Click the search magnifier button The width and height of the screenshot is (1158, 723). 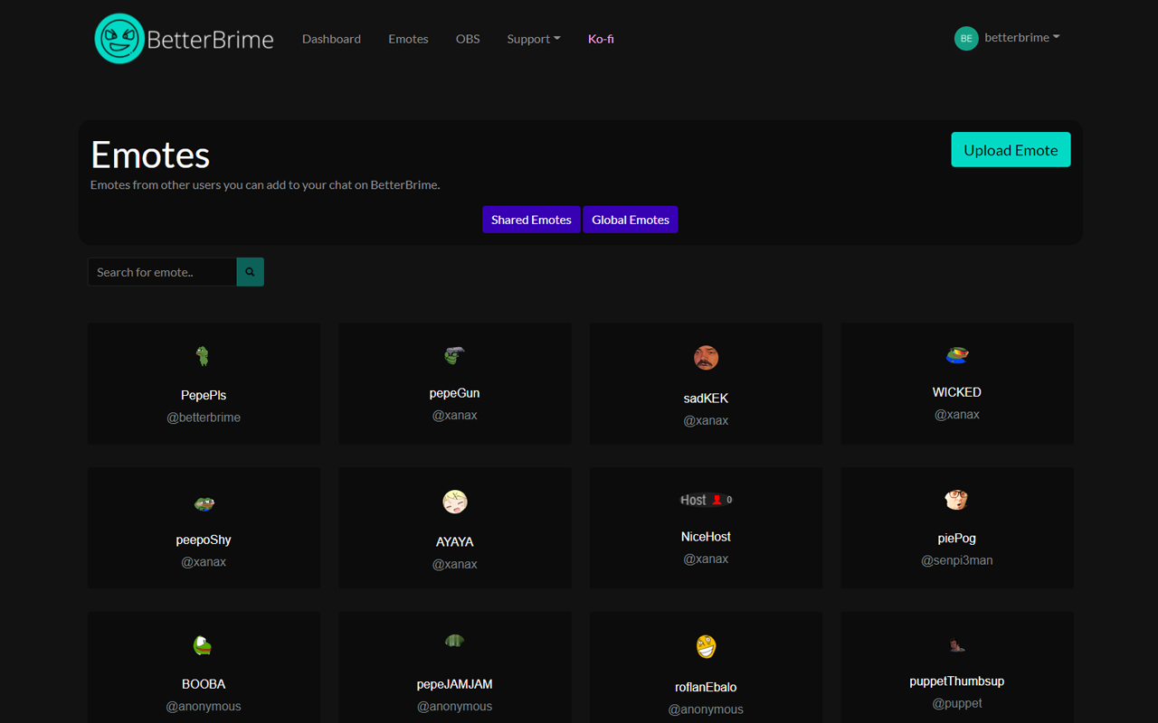tap(251, 272)
